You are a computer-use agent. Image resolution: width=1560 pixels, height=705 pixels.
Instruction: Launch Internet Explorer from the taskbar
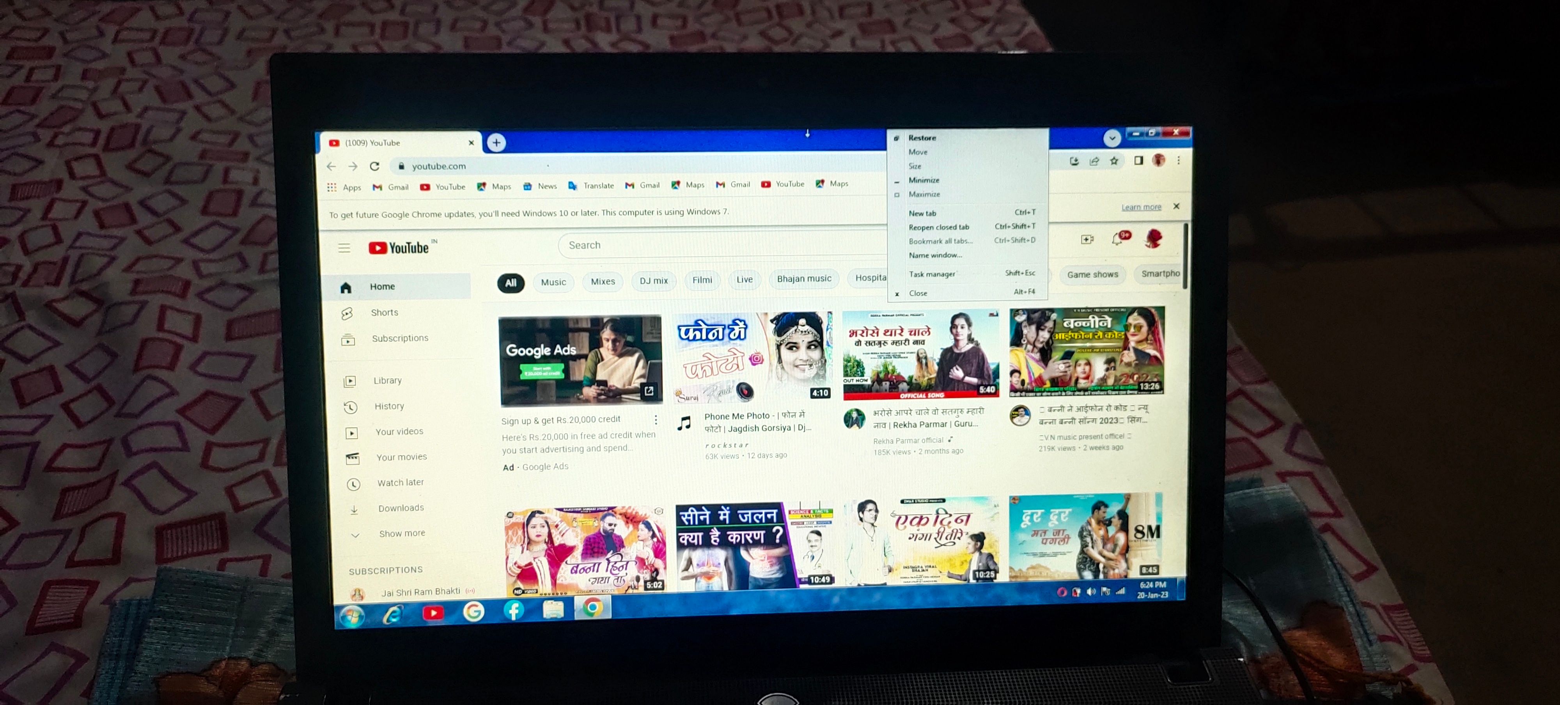click(x=393, y=615)
